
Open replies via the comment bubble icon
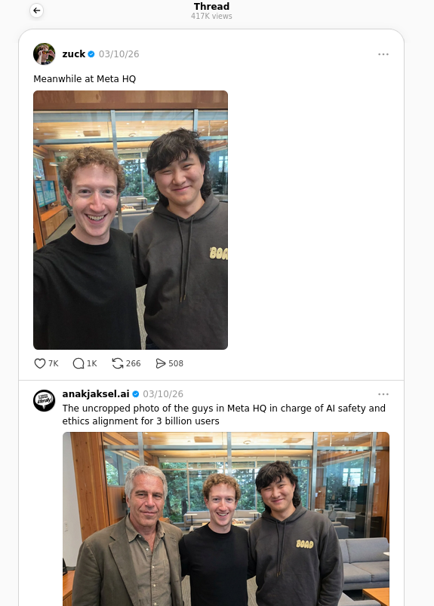78,363
